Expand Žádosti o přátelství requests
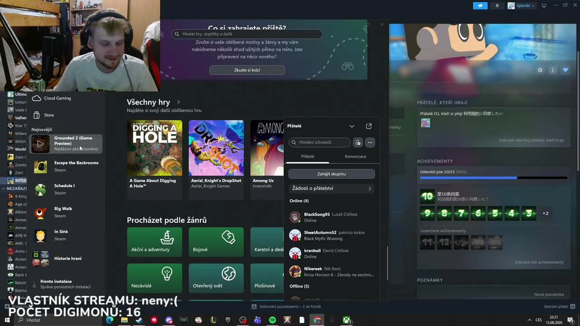The width and height of the screenshot is (580, 326). coord(332,188)
